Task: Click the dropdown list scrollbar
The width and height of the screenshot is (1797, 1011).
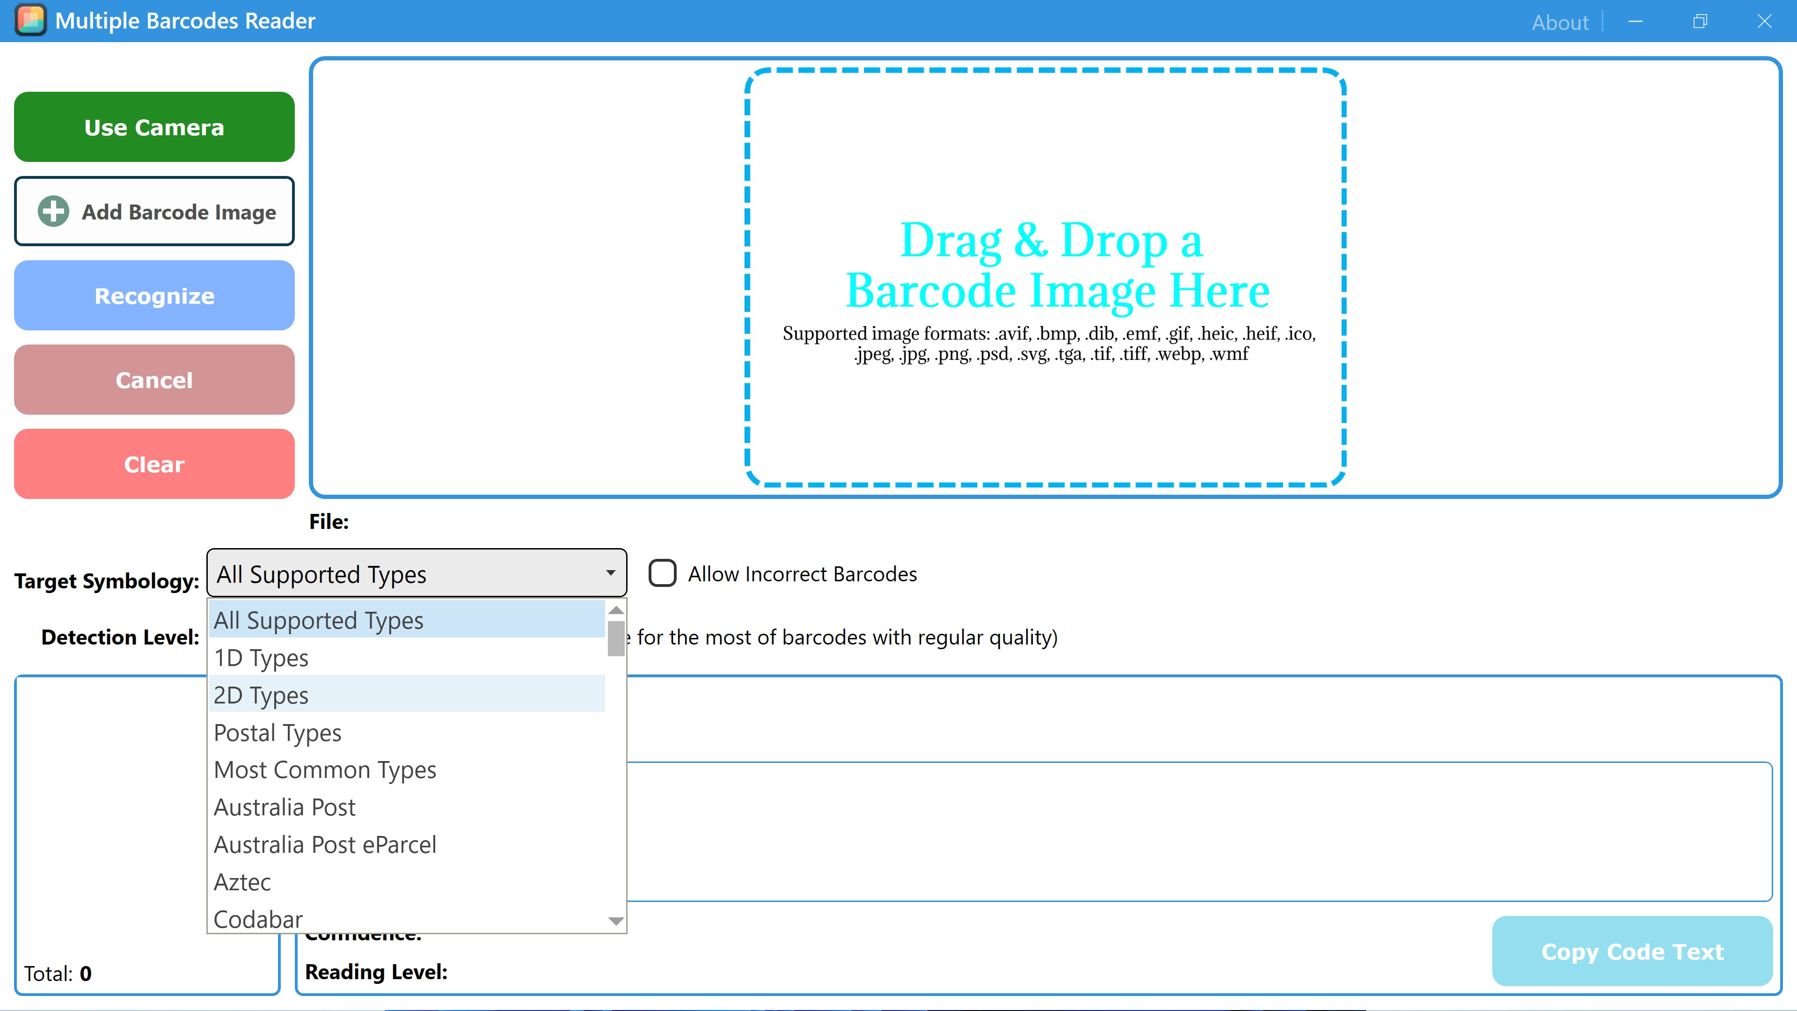Action: pos(614,638)
